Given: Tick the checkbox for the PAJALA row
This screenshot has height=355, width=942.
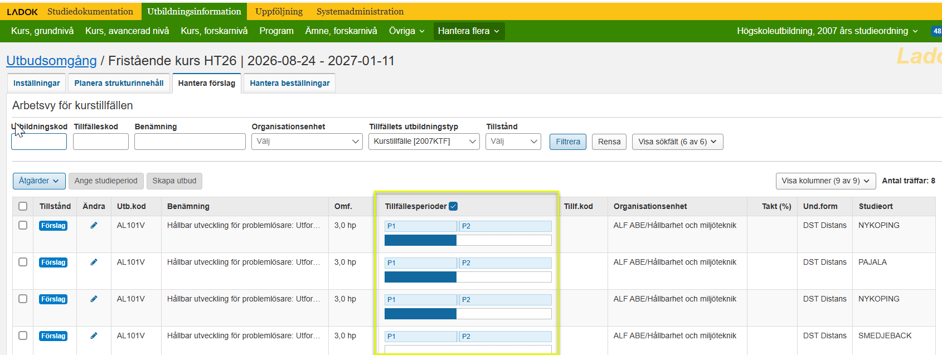Looking at the screenshot, I should 23,262.
